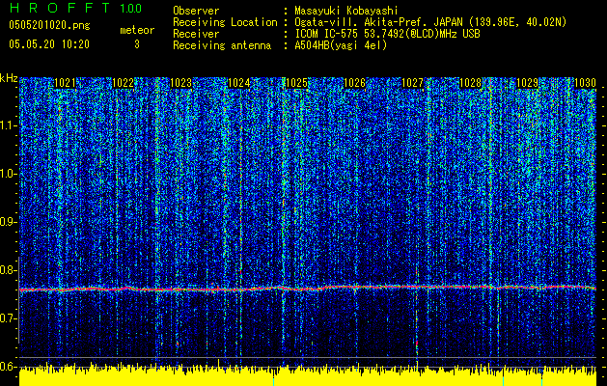
Task: Click the kHz axis unit label
Action: click(x=9, y=77)
